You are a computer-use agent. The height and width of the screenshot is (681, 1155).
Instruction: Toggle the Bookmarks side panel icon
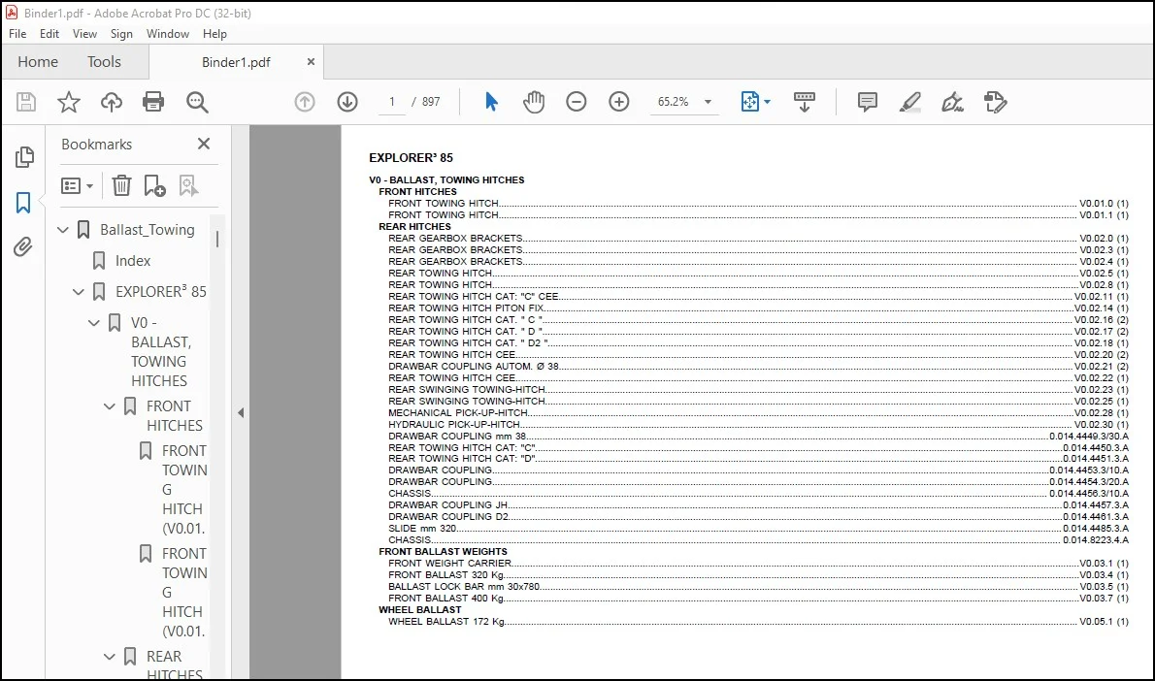(x=23, y=203)
